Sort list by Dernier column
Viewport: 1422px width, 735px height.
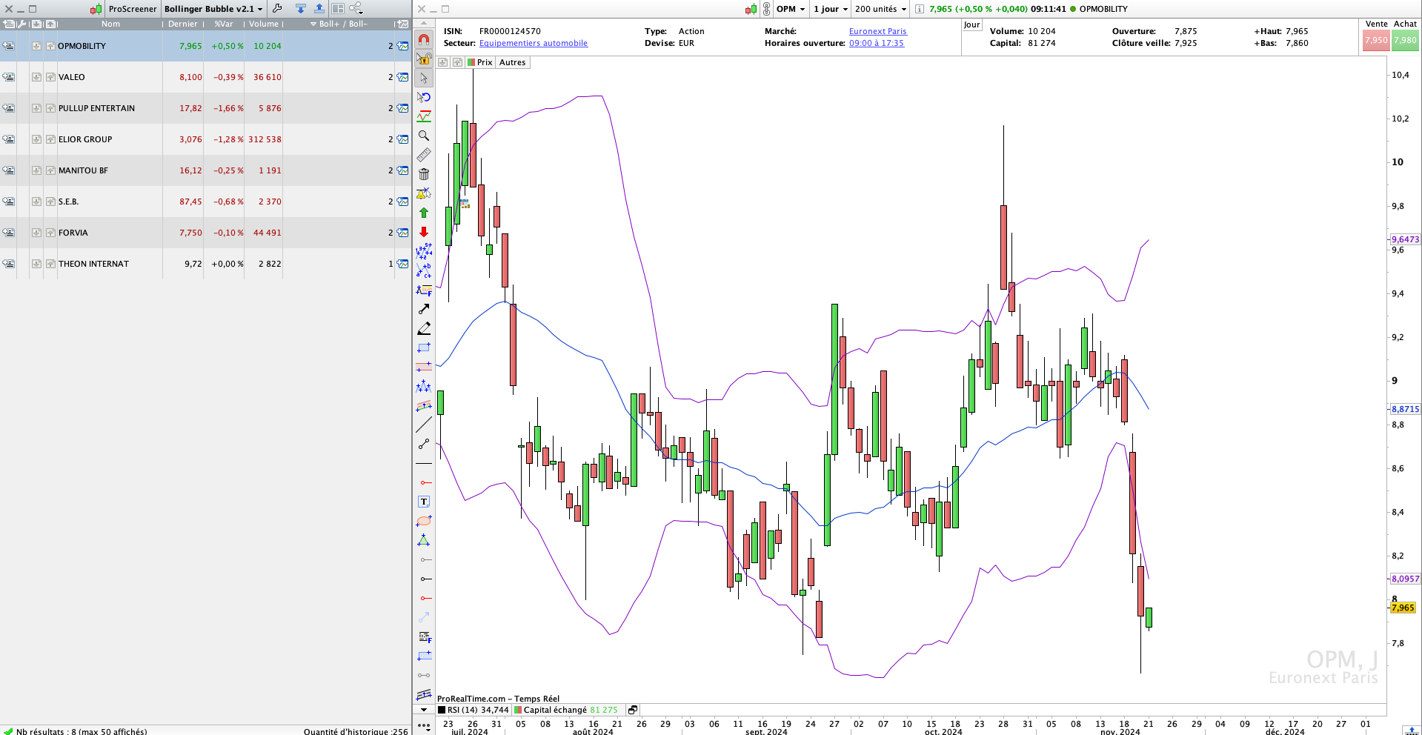point(183,24)
